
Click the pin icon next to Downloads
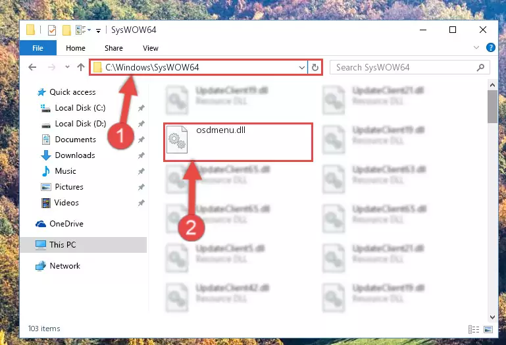coord(141,155)
